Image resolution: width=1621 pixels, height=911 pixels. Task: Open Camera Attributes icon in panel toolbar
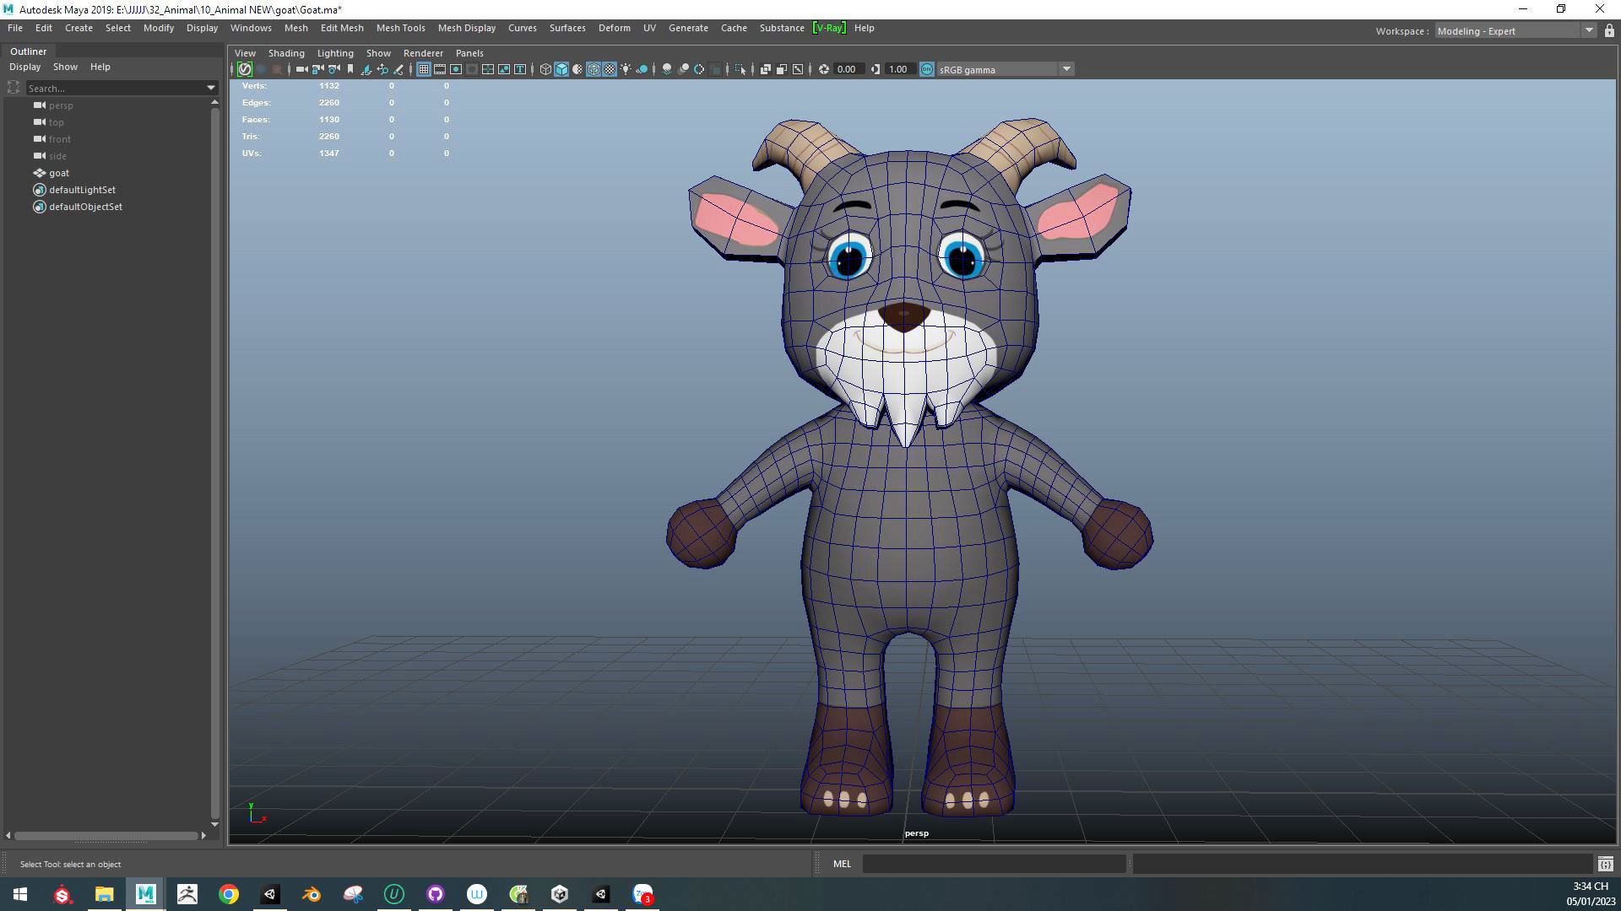click(334, 69)
